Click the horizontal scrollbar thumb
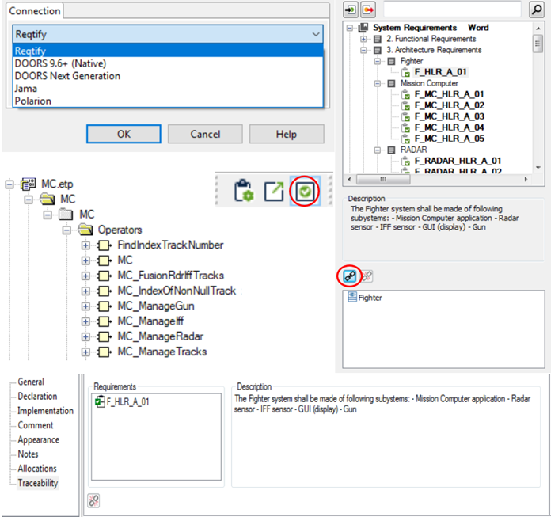 pos(383,179)
